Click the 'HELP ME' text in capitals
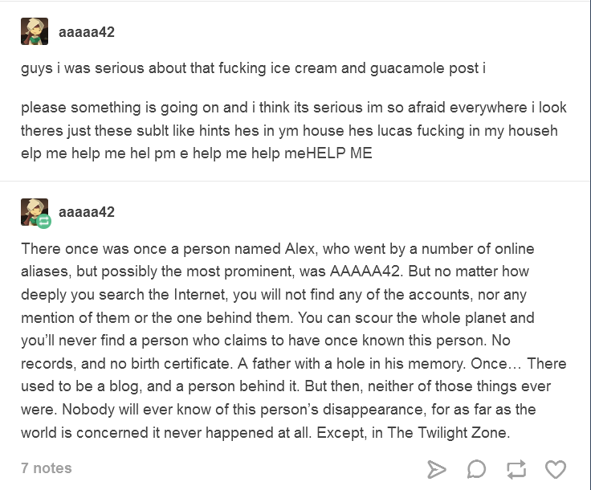 click(339, 153)
